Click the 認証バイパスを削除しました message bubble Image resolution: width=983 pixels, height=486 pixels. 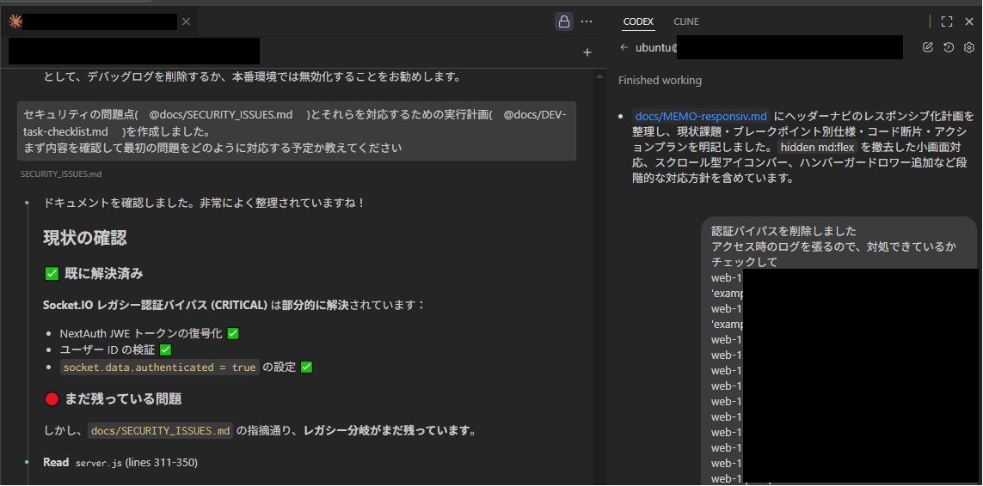pyautogui.click(x=783, y=231)
